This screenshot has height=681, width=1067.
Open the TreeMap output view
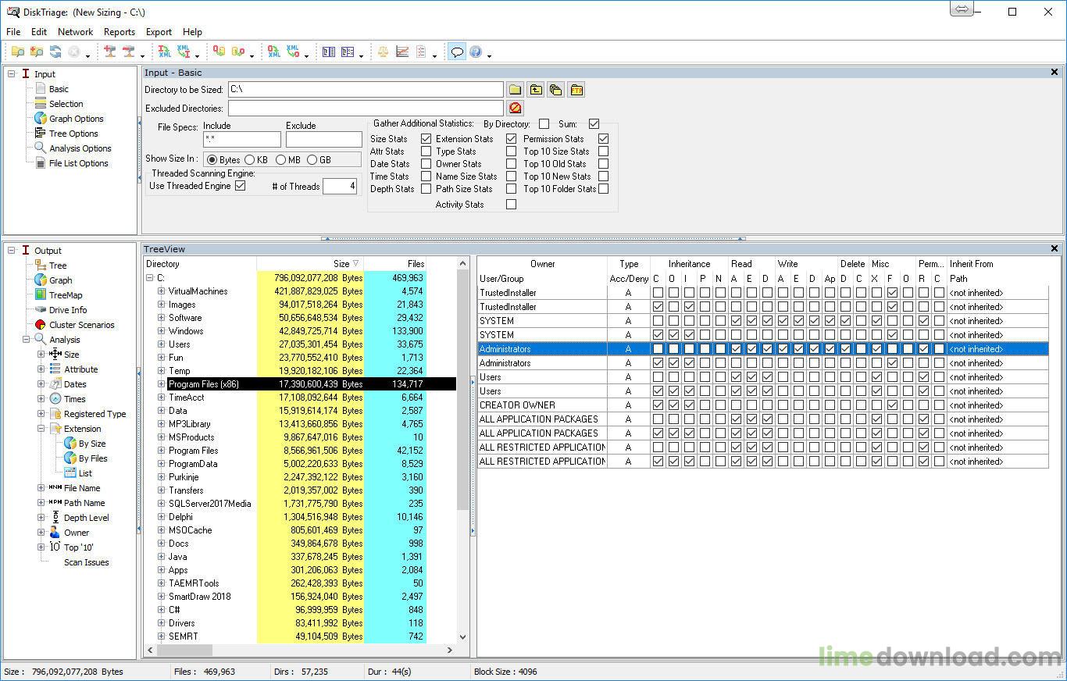65,295
